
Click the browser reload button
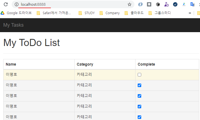[x=5, y=4]
